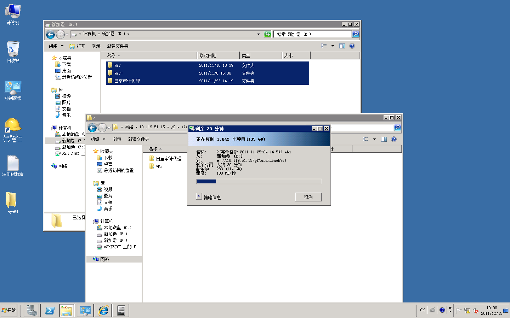Select 本地磁盘 (C:) in the network window tree
Image resolution: width=510 pixels, height=318 pixels.
point(117,228)
